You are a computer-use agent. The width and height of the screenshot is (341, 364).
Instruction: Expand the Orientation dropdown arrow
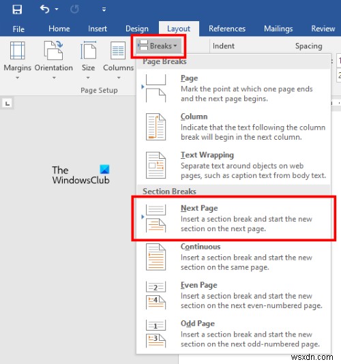[54, 78]
